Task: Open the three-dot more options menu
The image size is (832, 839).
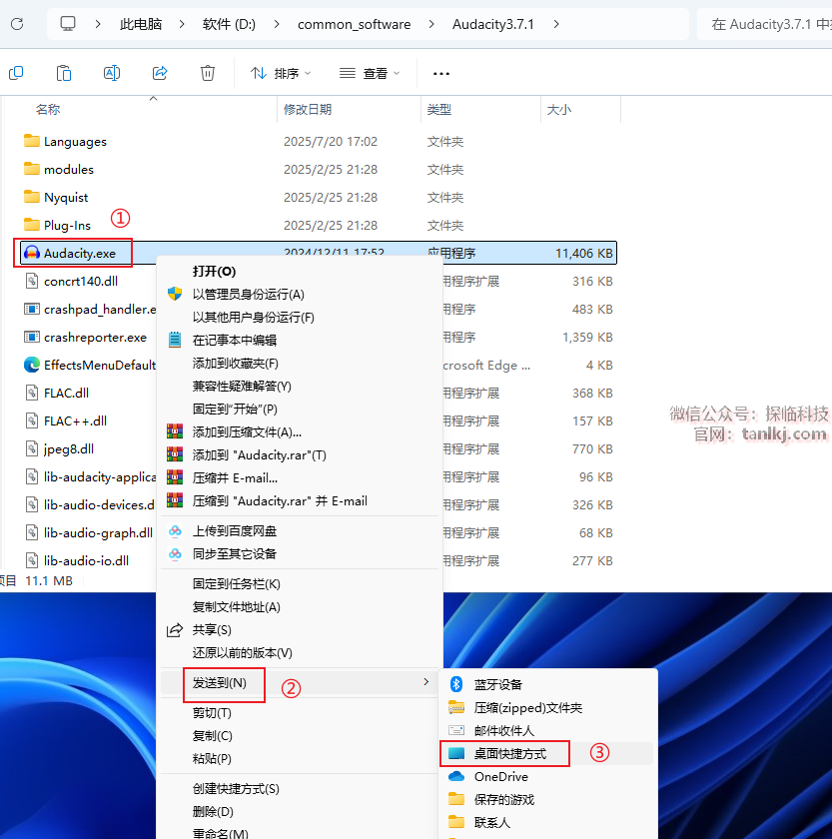Action: pos(440,73)
